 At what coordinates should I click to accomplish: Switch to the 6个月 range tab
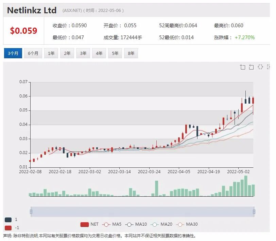pos(33,53)
